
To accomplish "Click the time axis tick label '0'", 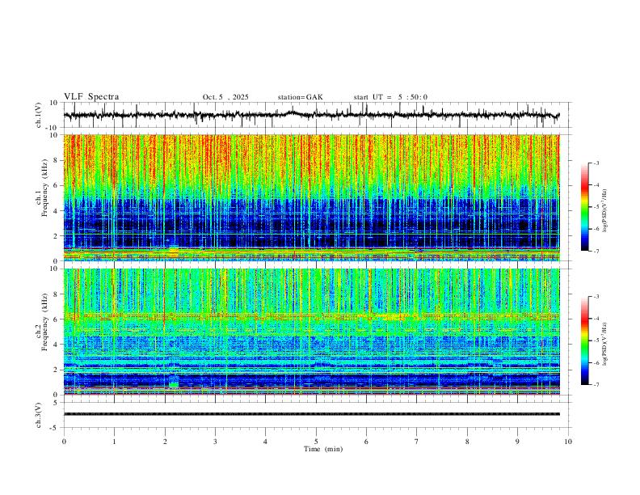I will point(64,442).
